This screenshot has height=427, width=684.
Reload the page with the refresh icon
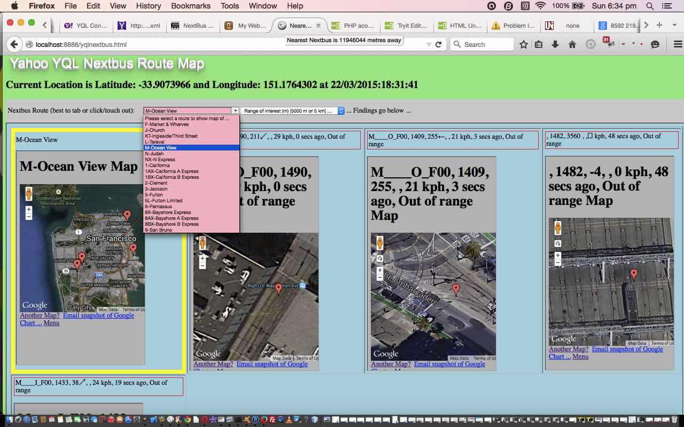point(439,44)
